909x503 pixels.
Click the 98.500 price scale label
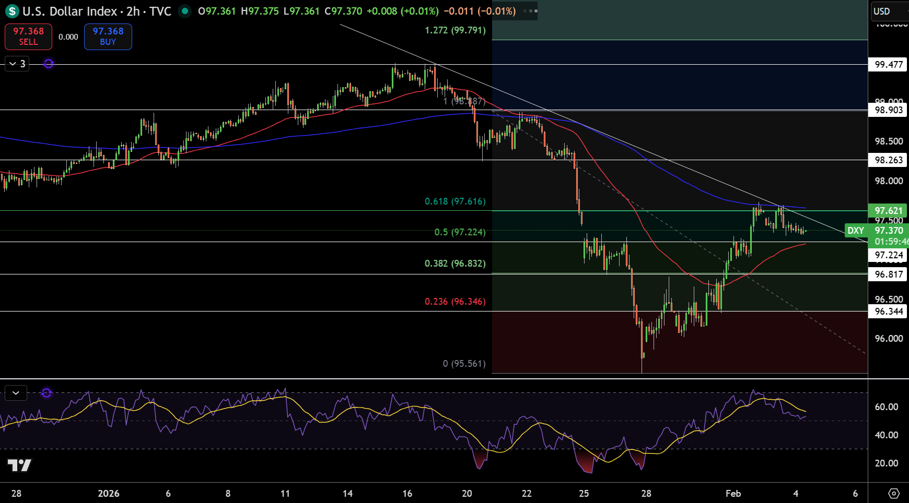coord(889,141)
